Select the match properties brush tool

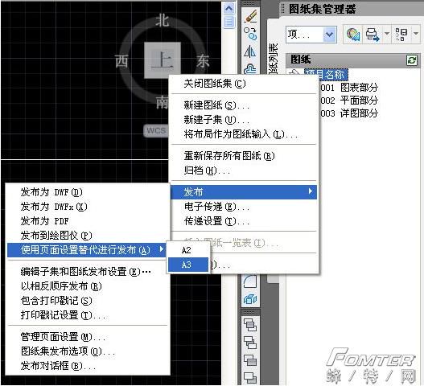pyautogui.click(x=251, y=16)
